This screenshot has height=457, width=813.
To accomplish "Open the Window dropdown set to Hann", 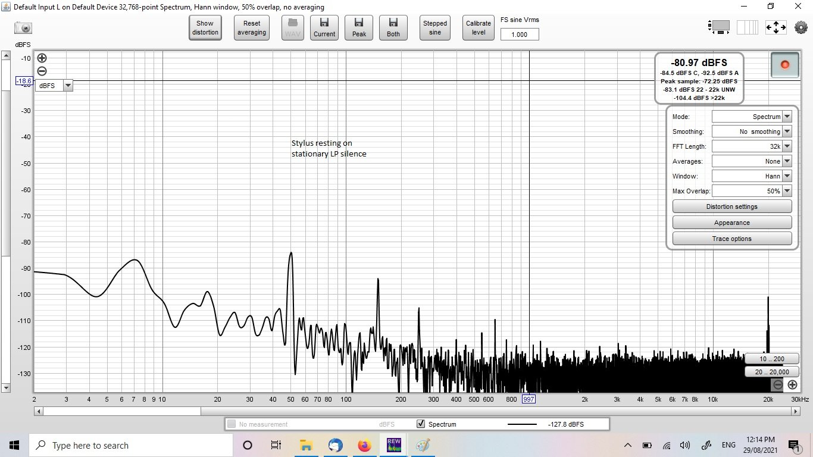I will click(x=752, y=176).
